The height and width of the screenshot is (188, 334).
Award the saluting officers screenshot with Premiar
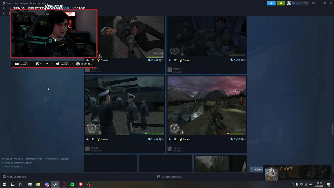(103, 139)
